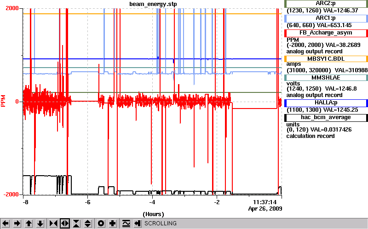This screenshot has width=368, height=229.
Task: Select the MBSY1C.BDL legend entry
Action: pyautogui.click(x=326, y=59)
